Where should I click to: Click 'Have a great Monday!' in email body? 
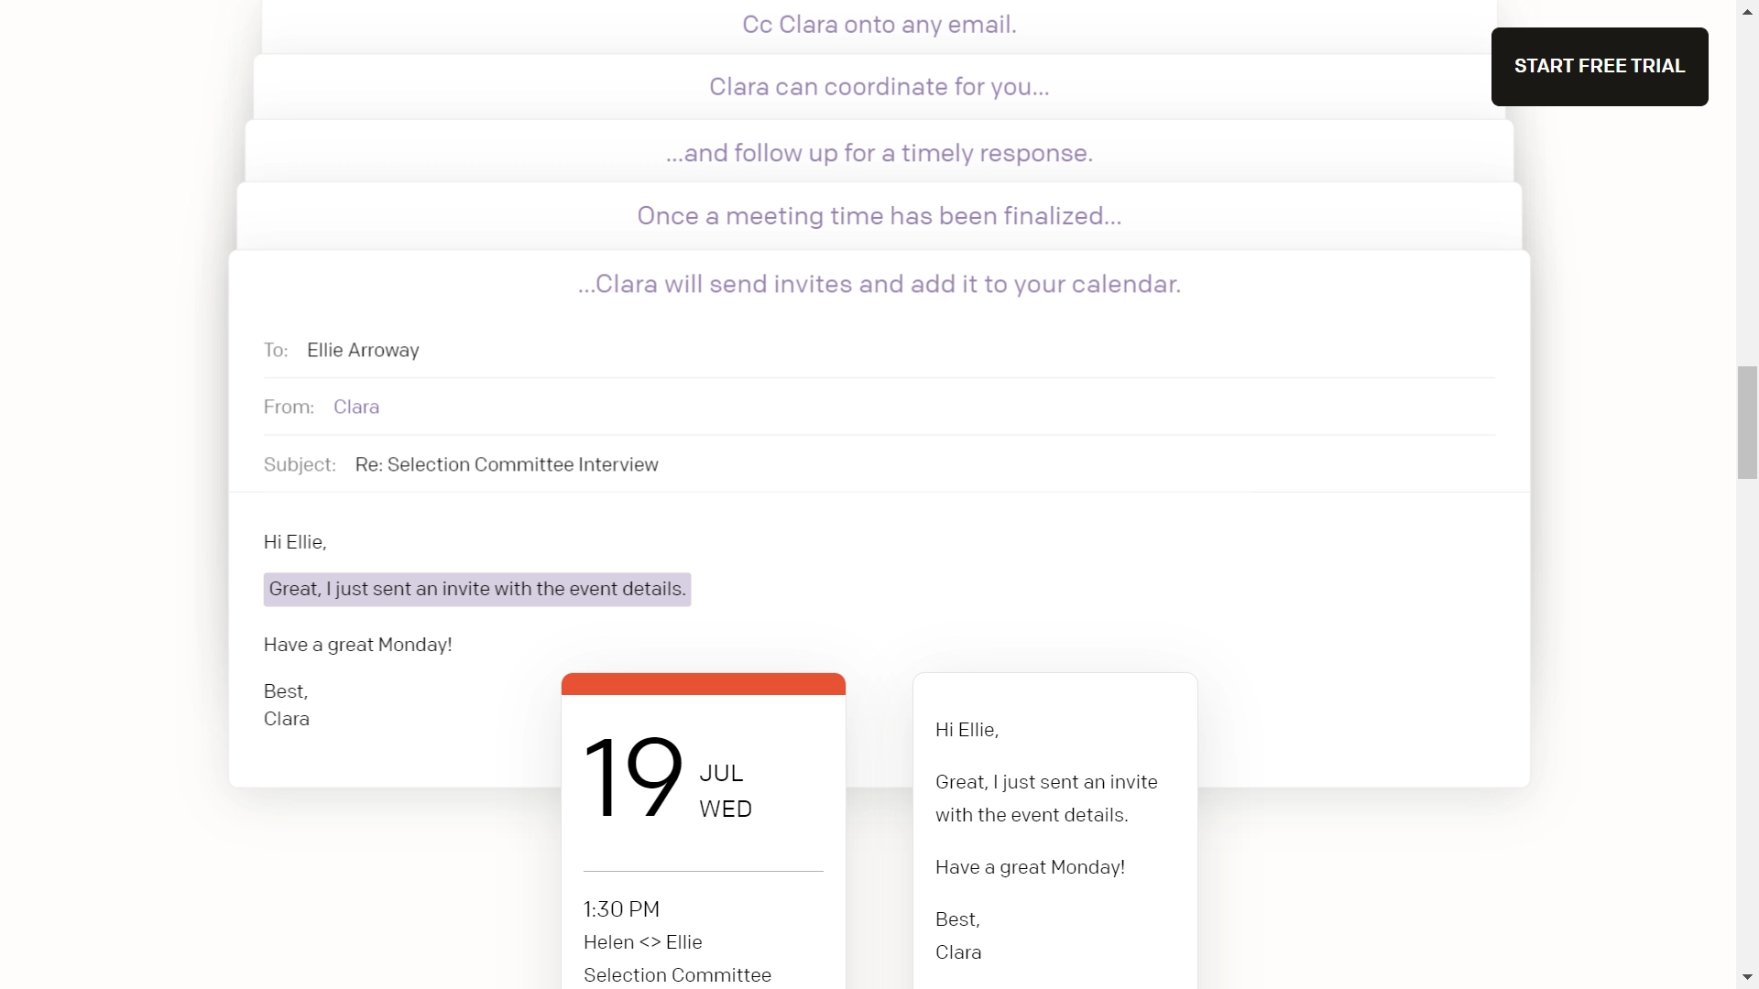[357, 645]
